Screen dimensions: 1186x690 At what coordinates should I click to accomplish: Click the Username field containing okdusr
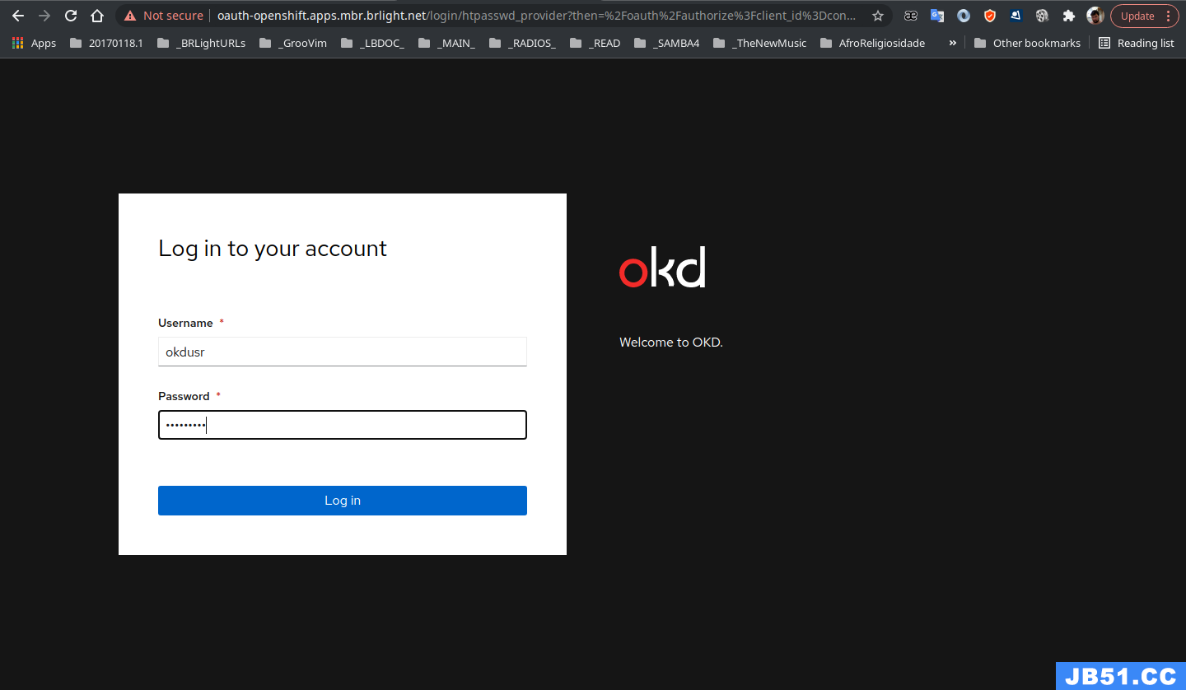(x=343, y=352)
